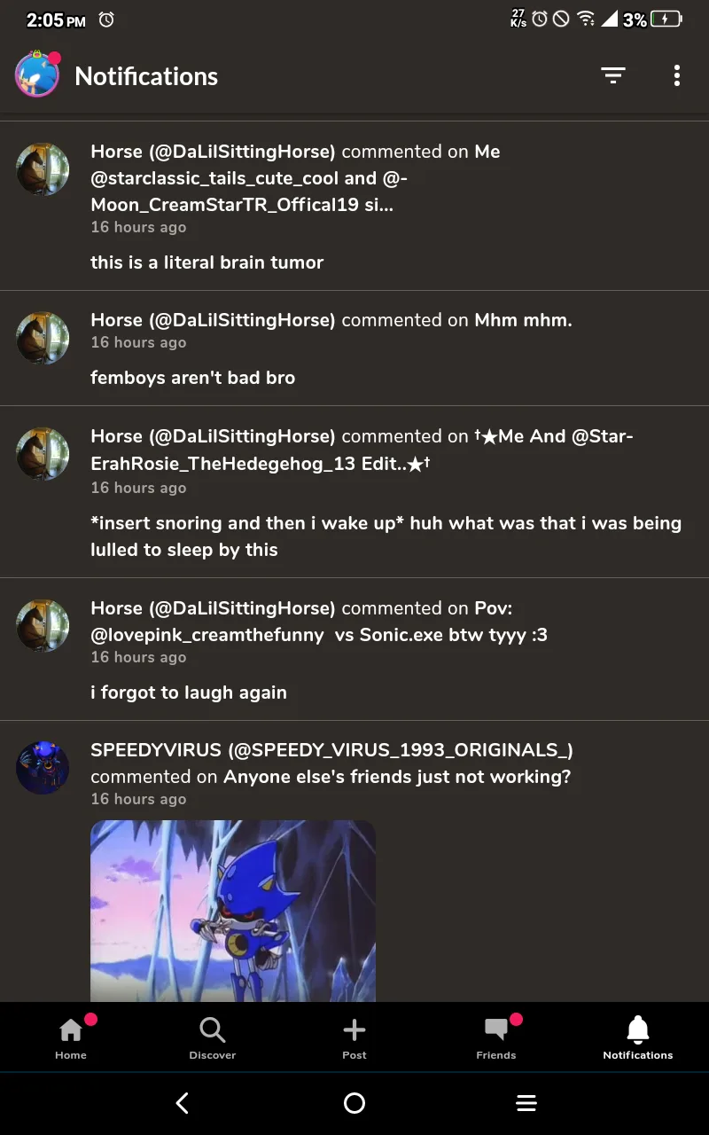Open 'i forgot to laugh again' notification
Viewport: 709px width, 1135px height.
click(x=354, y=650)
